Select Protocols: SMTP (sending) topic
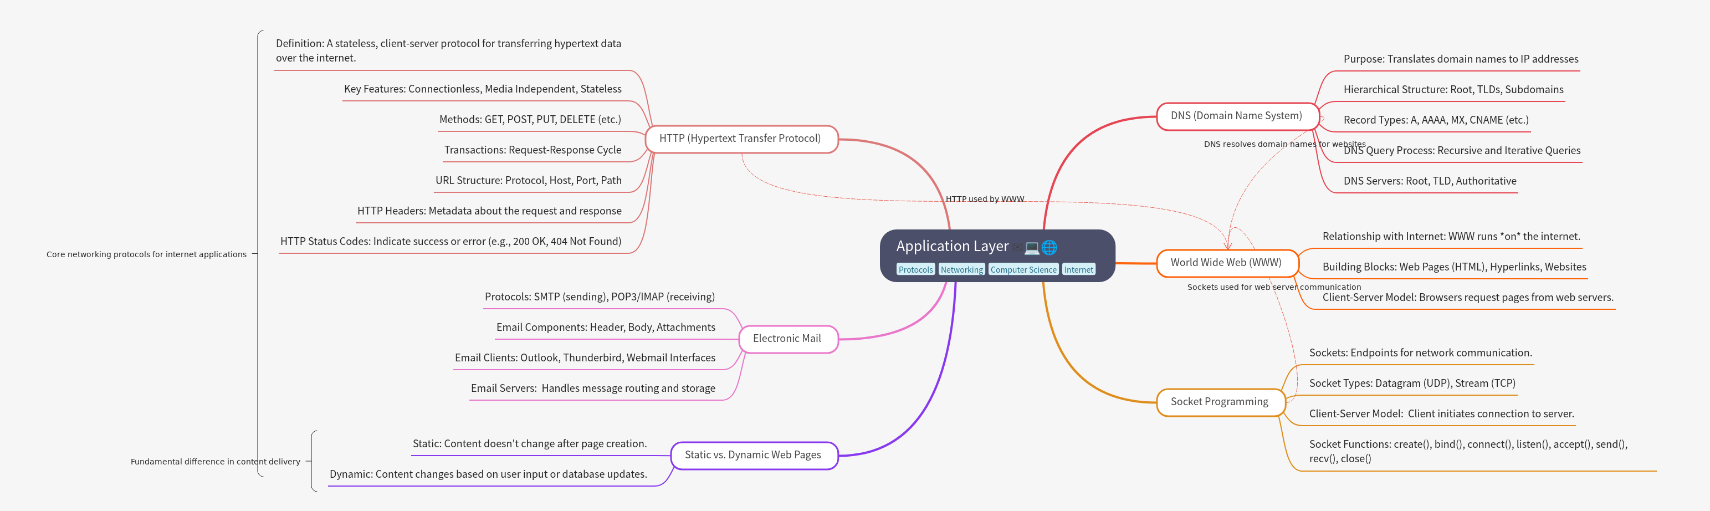This screenshot has height=511, width=1710. click(600, 297)
